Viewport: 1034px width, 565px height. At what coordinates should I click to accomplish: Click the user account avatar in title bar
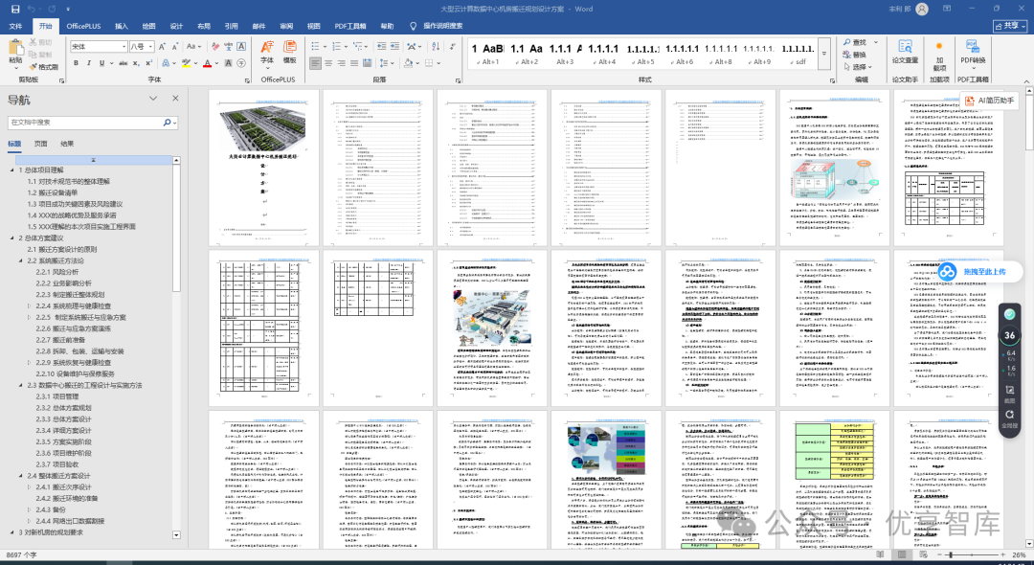click(x=922, y=10)
